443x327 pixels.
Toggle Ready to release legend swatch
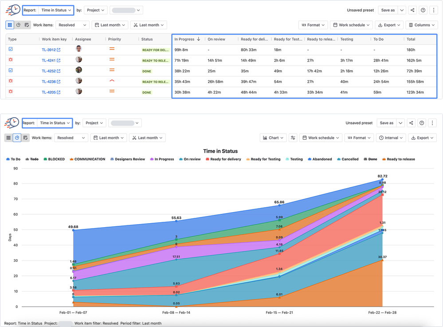pyautogui.click(x=384, y=159)
